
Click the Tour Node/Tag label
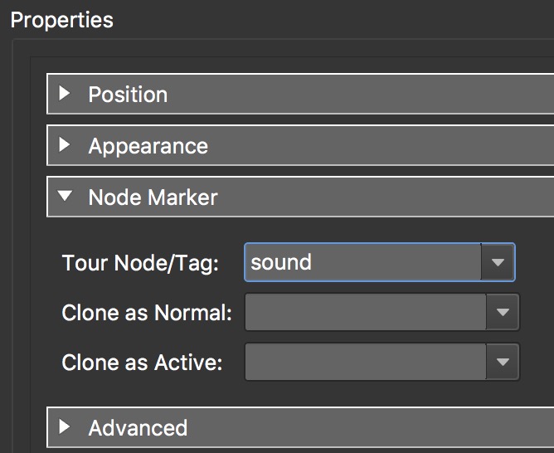(x=140, y=264)
